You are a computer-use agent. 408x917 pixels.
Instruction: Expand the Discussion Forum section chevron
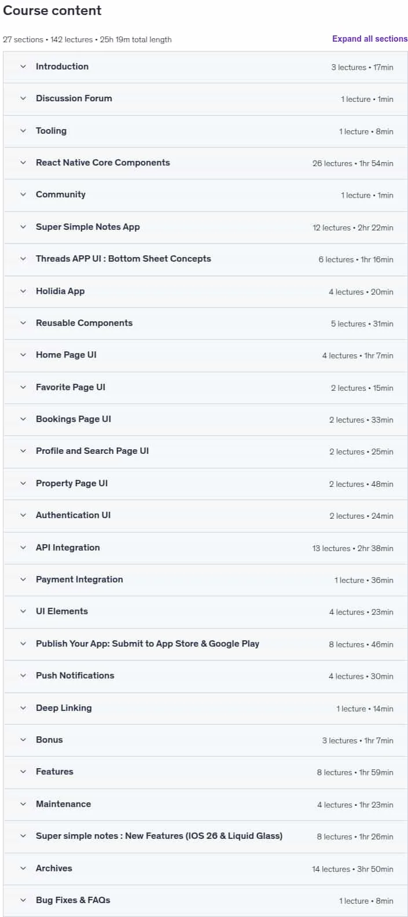(23, 98)
